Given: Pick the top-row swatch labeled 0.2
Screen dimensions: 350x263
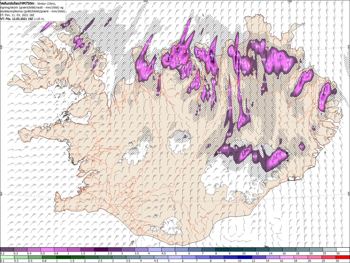Looking at the screenshot, I should pos(7,249).
